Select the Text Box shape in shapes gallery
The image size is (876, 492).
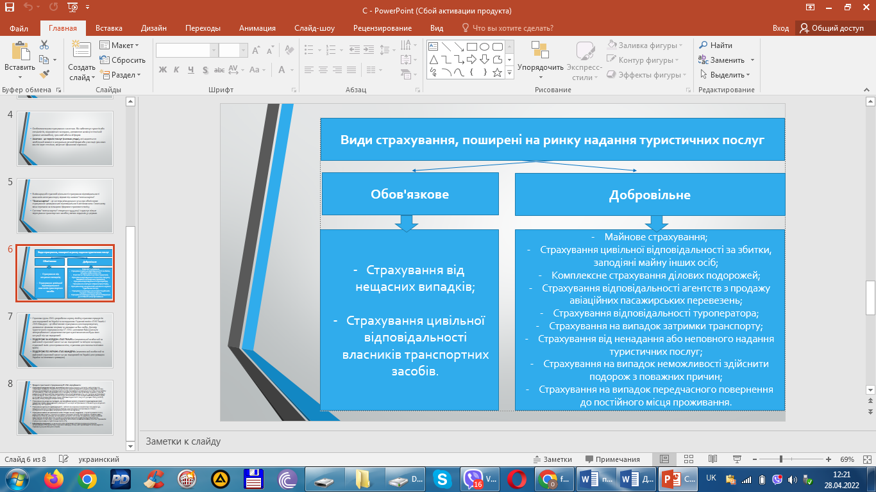pos(433,47)
